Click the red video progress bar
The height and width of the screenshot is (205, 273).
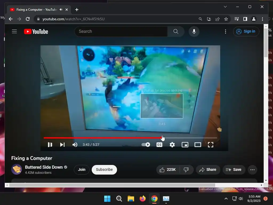(103, 138)
